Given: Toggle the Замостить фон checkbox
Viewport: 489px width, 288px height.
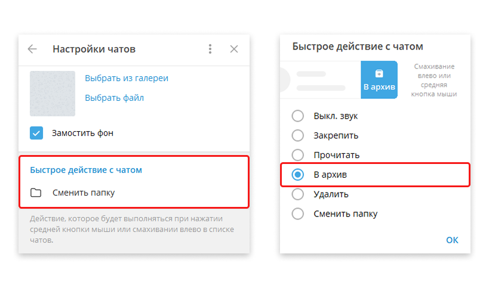Looking at the screenshot, I should 37,133.
